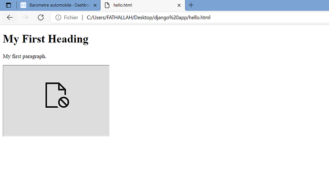This screenshot has width=329, height=173.
Task: Click the forward navigation arrow
Action: [x=25, y=18]
